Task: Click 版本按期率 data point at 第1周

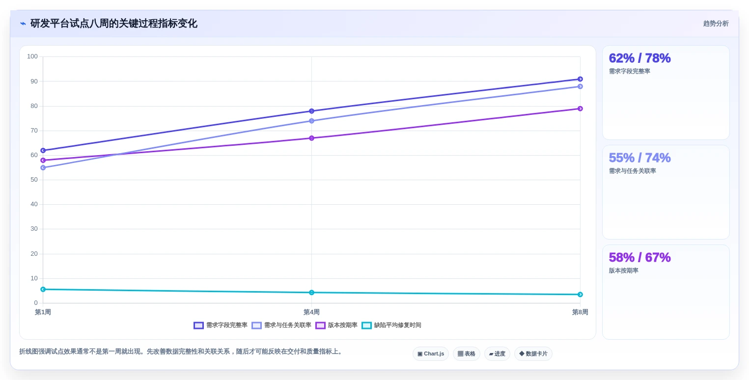Action: (43, 160)
